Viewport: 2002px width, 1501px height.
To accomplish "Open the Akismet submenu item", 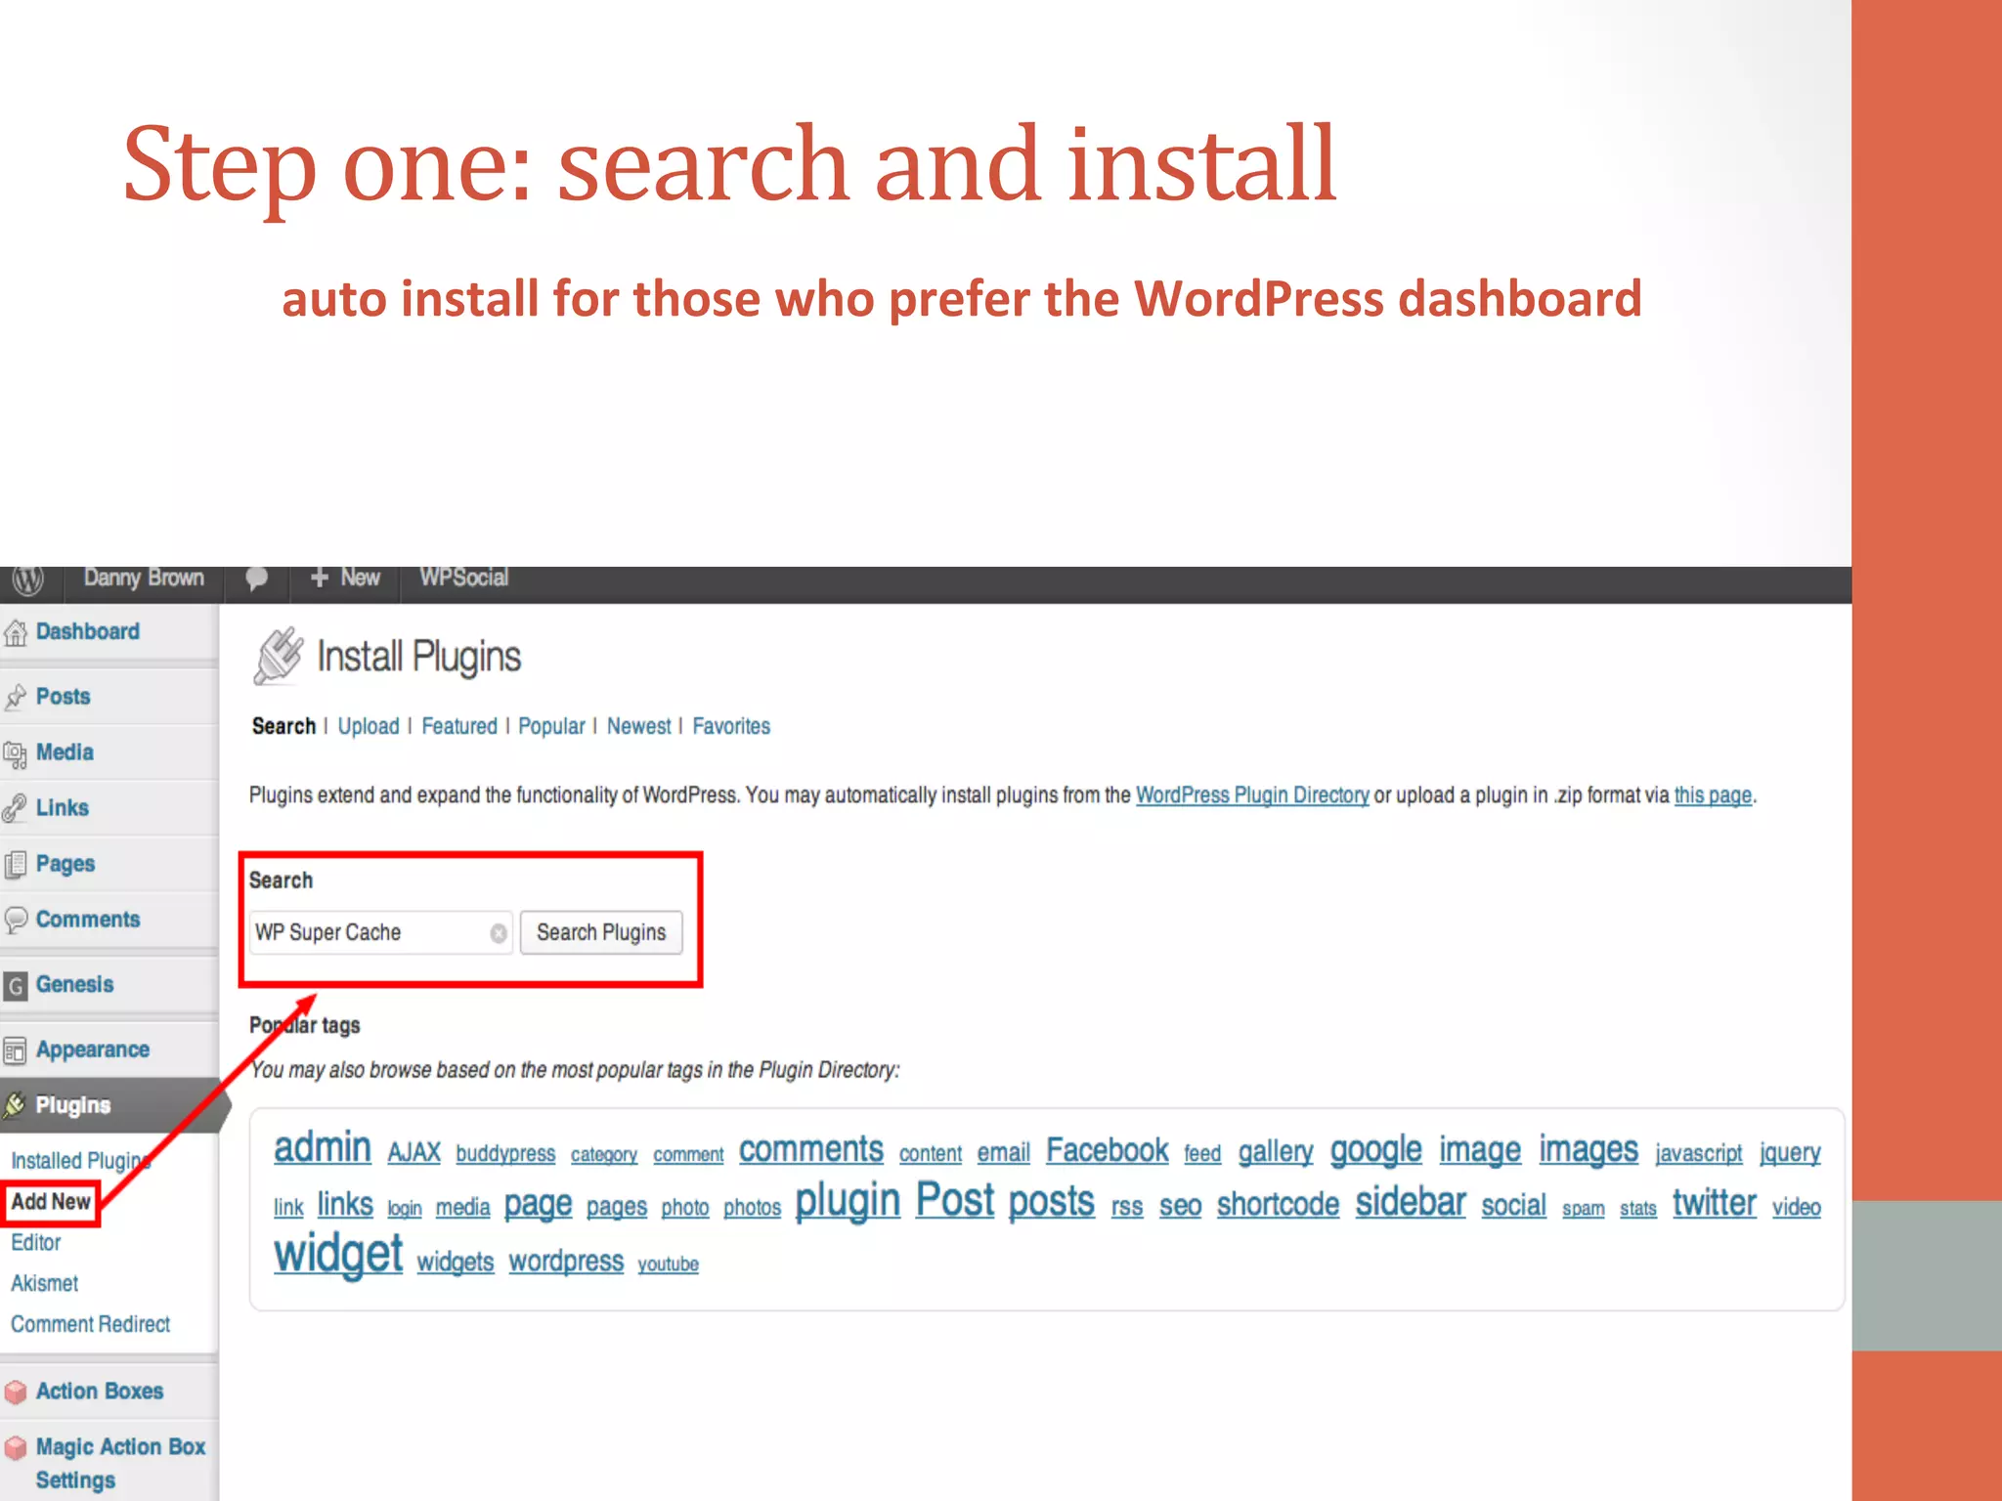I will [x=44, y=1283].
